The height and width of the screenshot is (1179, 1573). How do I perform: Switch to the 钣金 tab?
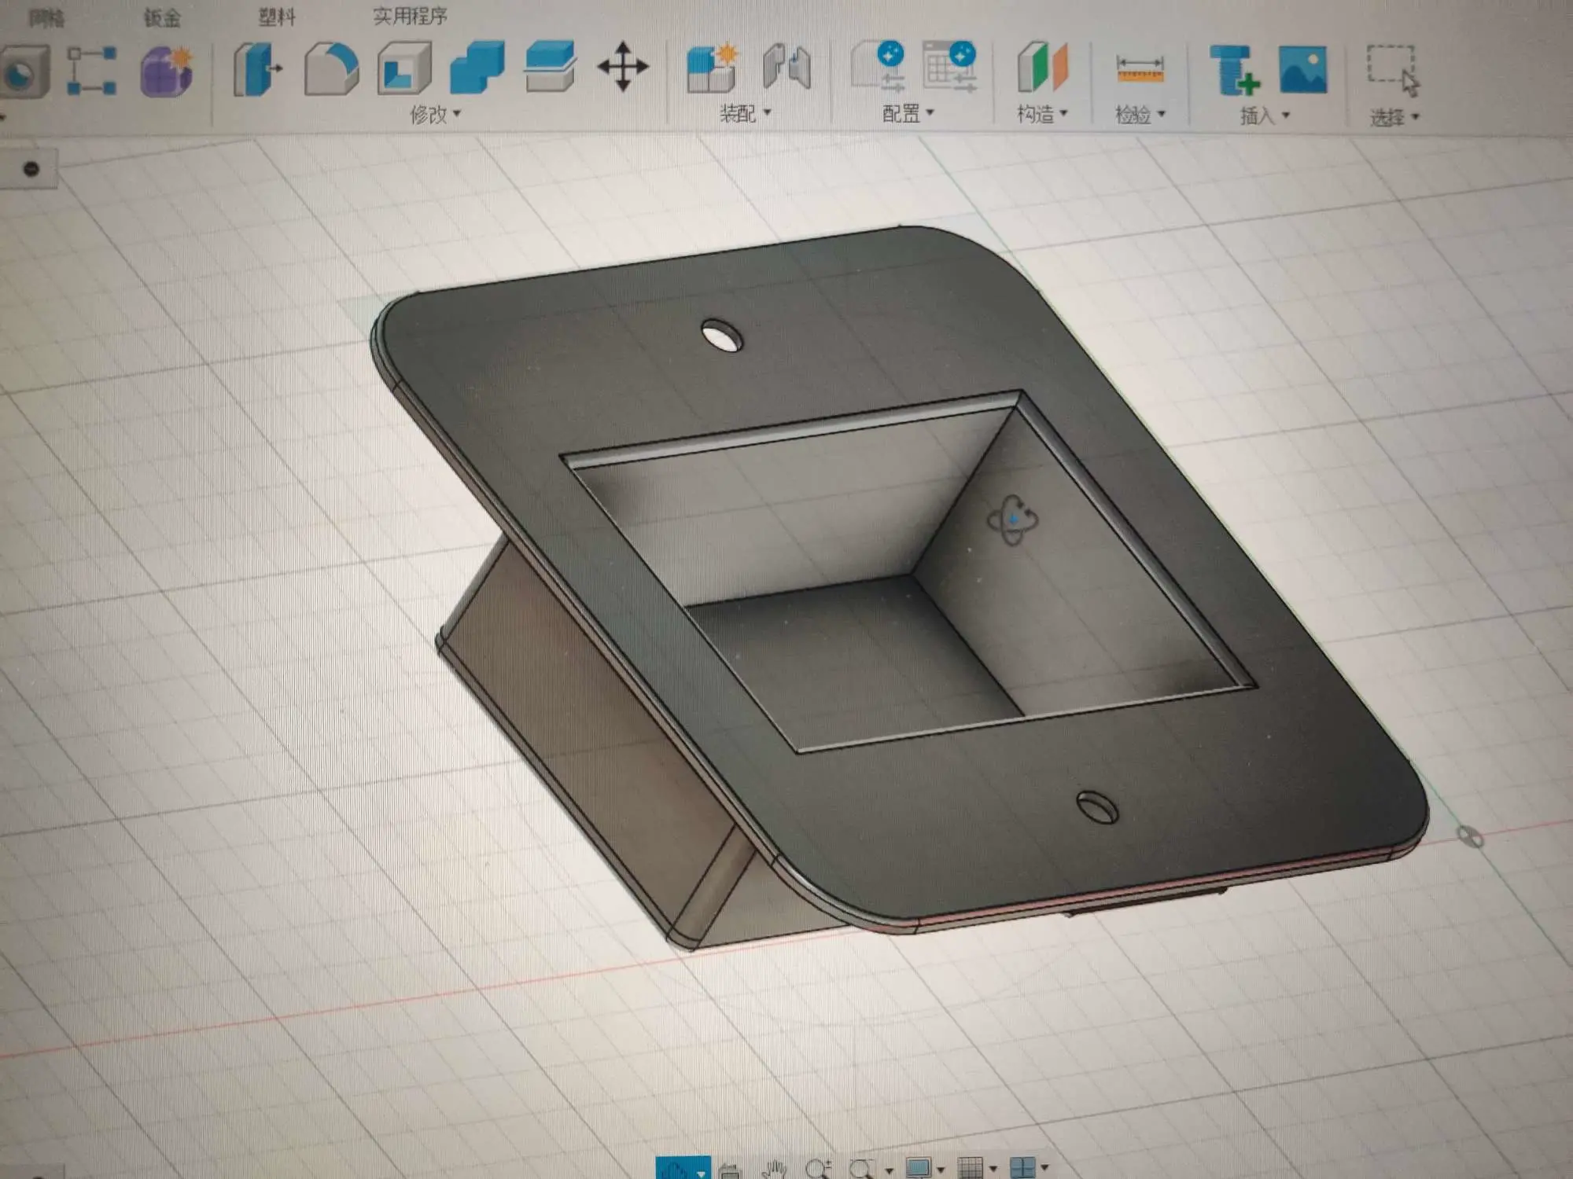click(162, 17)
